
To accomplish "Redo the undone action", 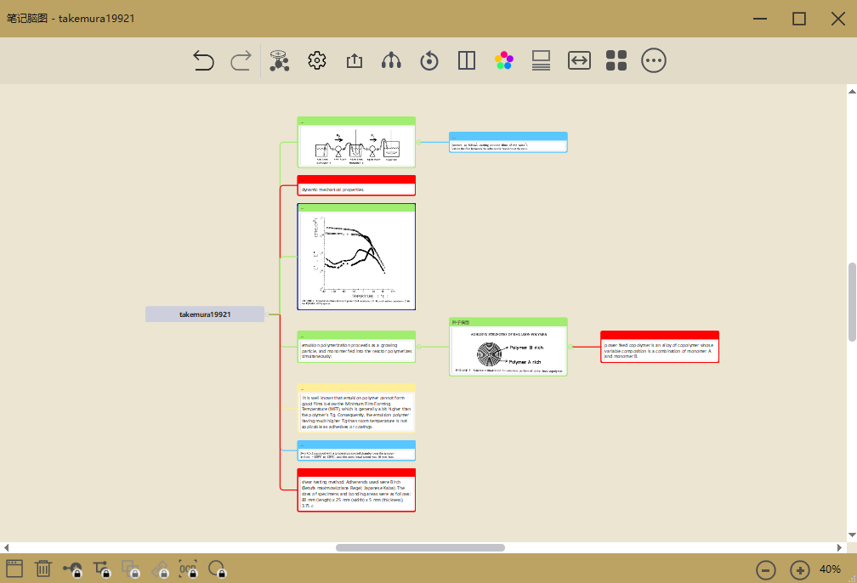I will coord(241,60).
